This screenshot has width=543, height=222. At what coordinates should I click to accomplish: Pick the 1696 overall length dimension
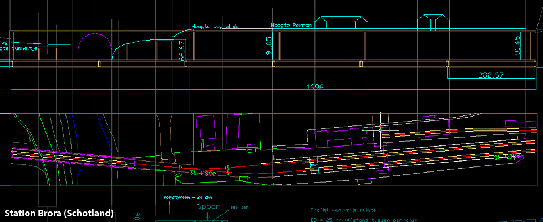click(x=315, y=87)
